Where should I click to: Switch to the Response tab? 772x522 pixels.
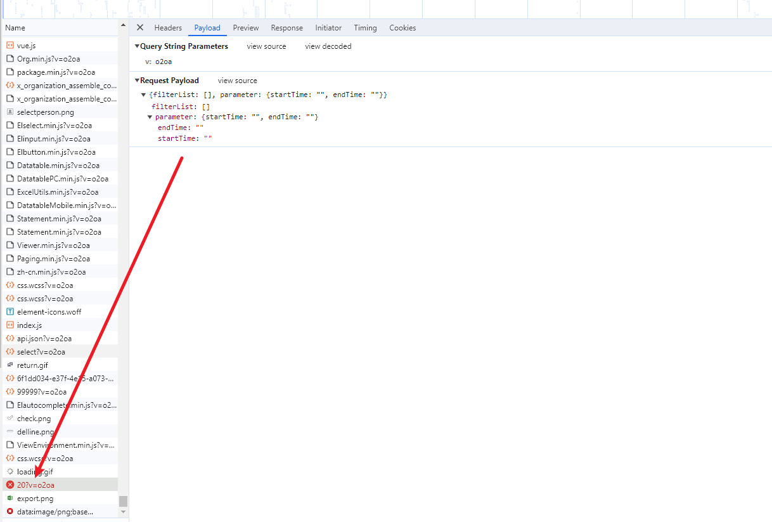point(286,28)
